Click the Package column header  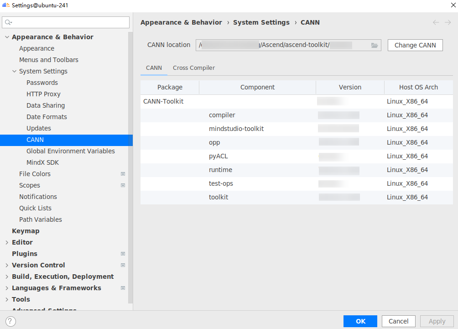170,87
